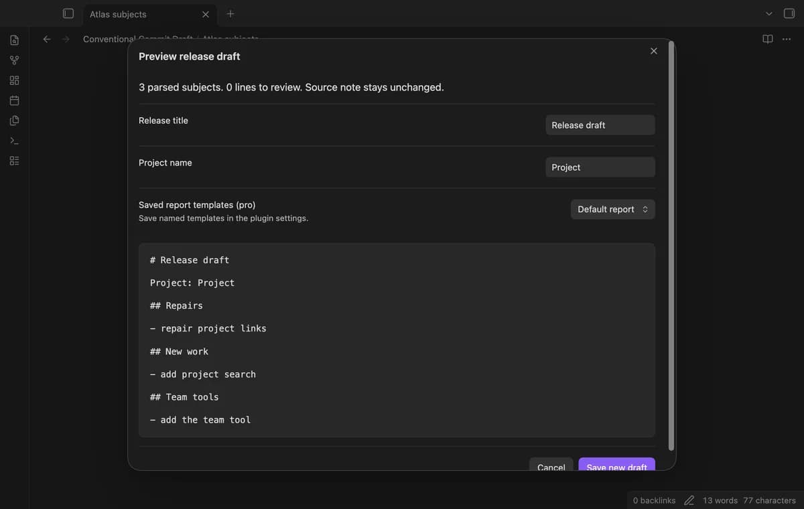The width and height of the screenshot is (804, 509).
Task: Navigate back with the left arrow
Action: coord(47,39)
